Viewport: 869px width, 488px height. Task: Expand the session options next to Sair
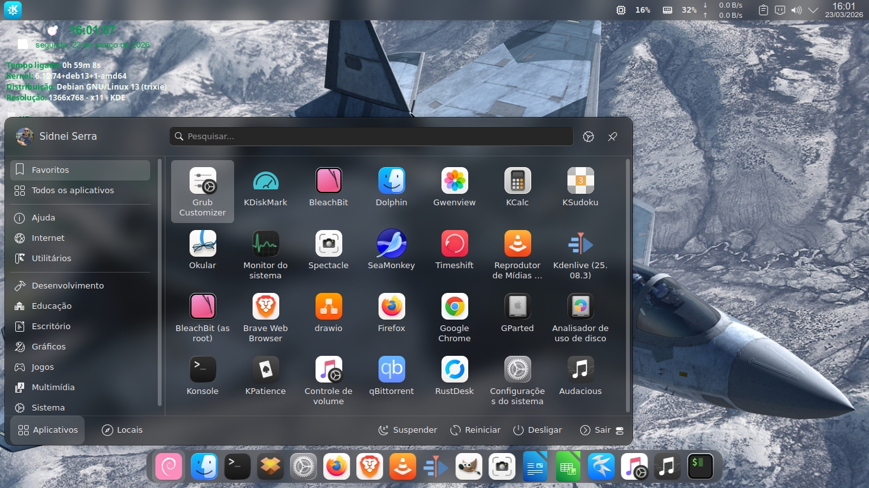[620, 430]
